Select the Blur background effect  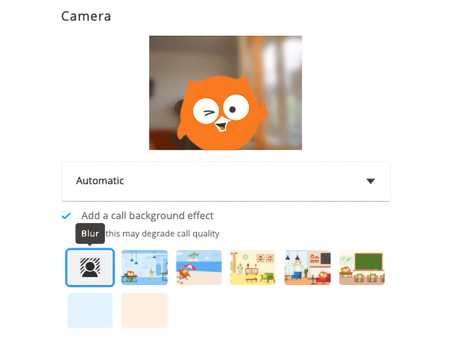(x=90, y=267)
